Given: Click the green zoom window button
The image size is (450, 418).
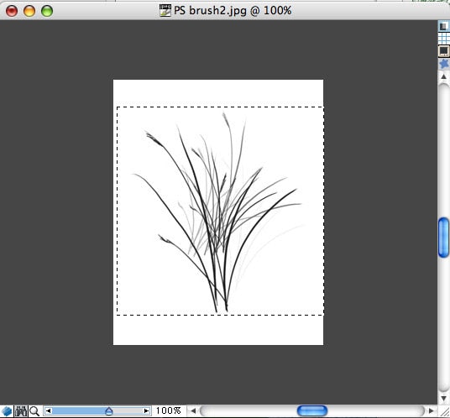Looking at the screenshot, I should coord(47,11).
